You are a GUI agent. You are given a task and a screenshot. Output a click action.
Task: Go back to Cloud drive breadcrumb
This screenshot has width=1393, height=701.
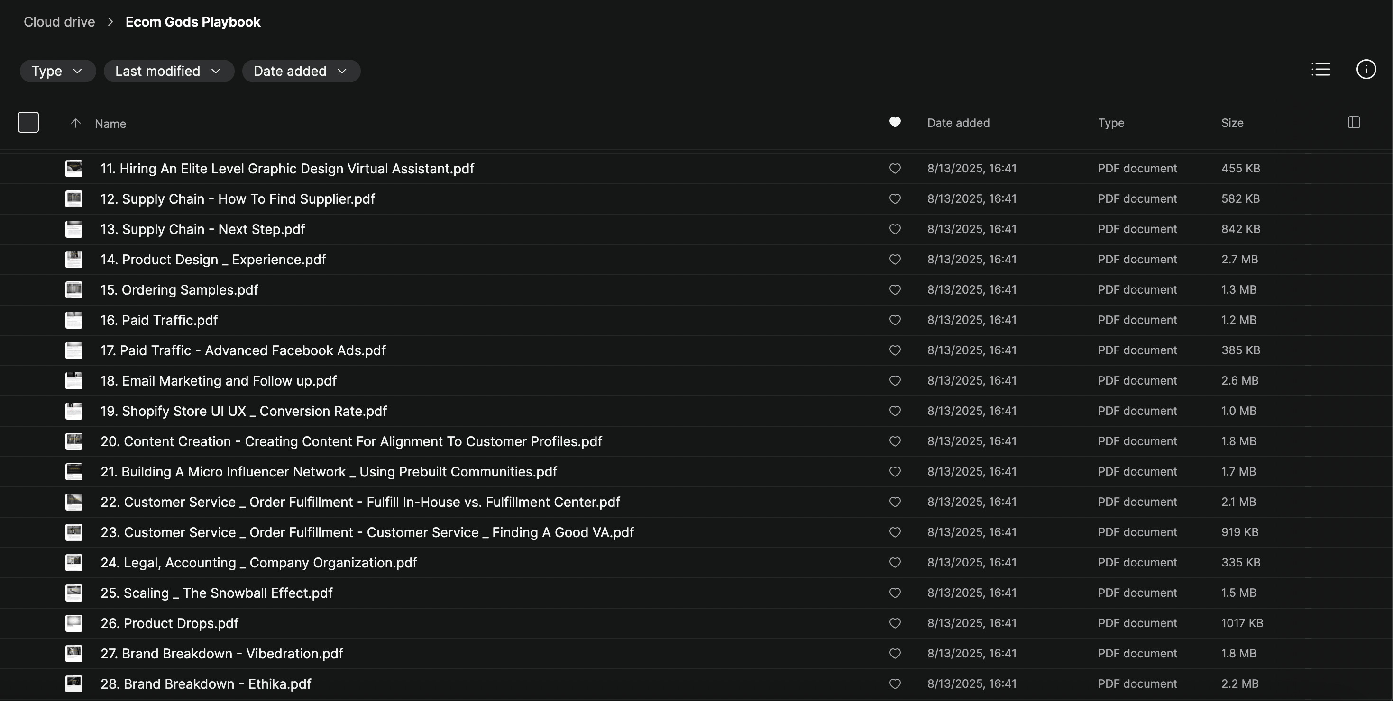(59, 22)
